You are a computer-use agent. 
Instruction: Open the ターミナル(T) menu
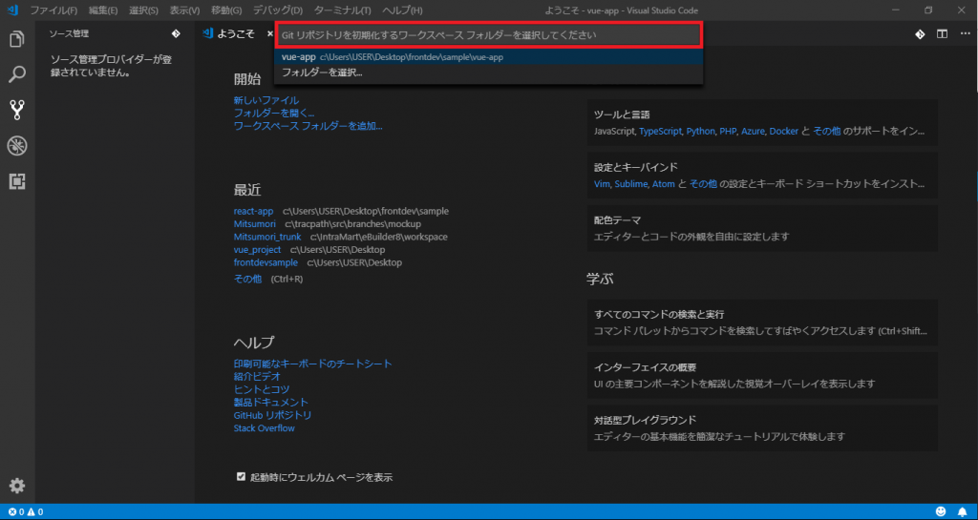point(343,10)
